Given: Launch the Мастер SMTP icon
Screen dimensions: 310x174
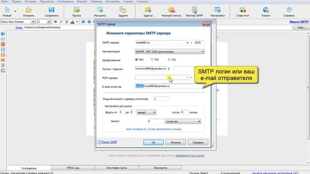Looking at the screenshot, I should 194,12.
